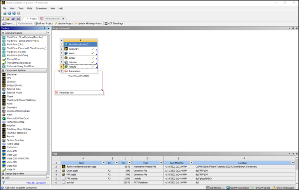Click the Import button
Viewport: 299px width, 190px height.
point(8,23)
